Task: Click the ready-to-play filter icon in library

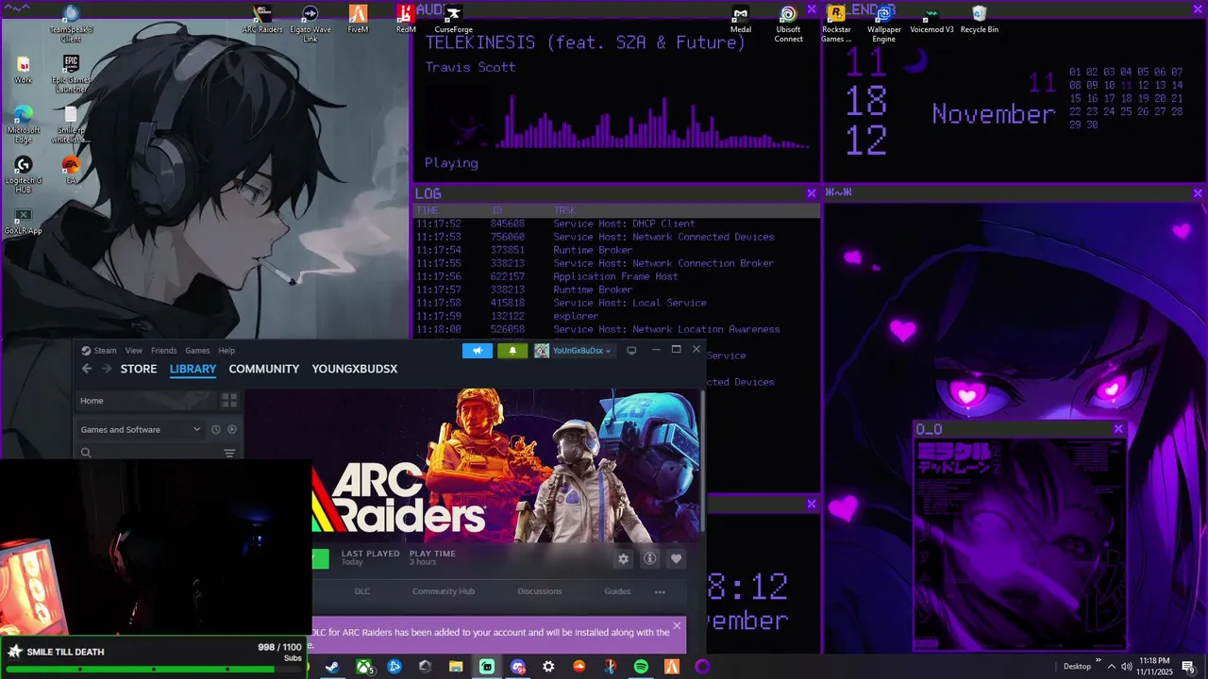Action: tap(232, 429)
